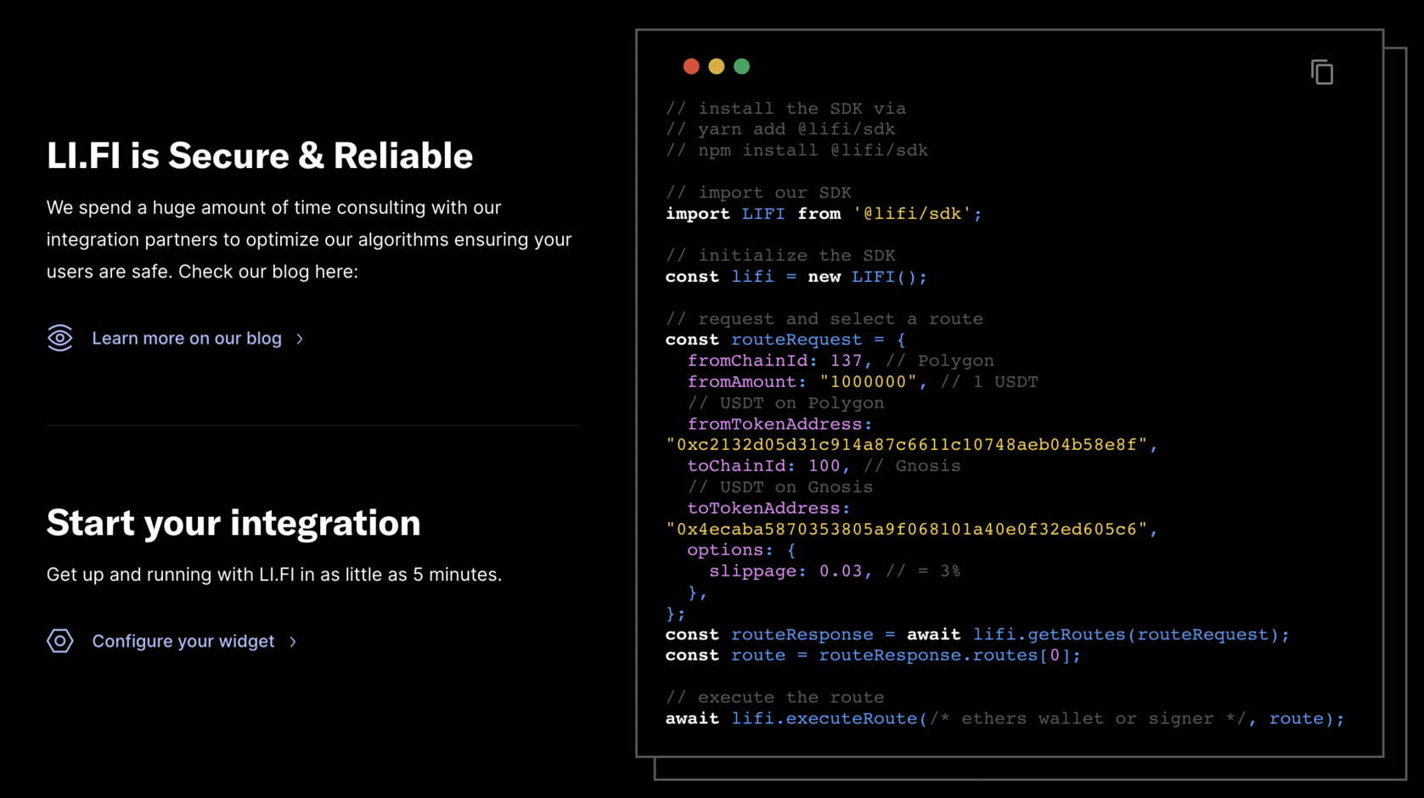Click the 0x4ecaba58 Gnosis token address

point(912,529)
